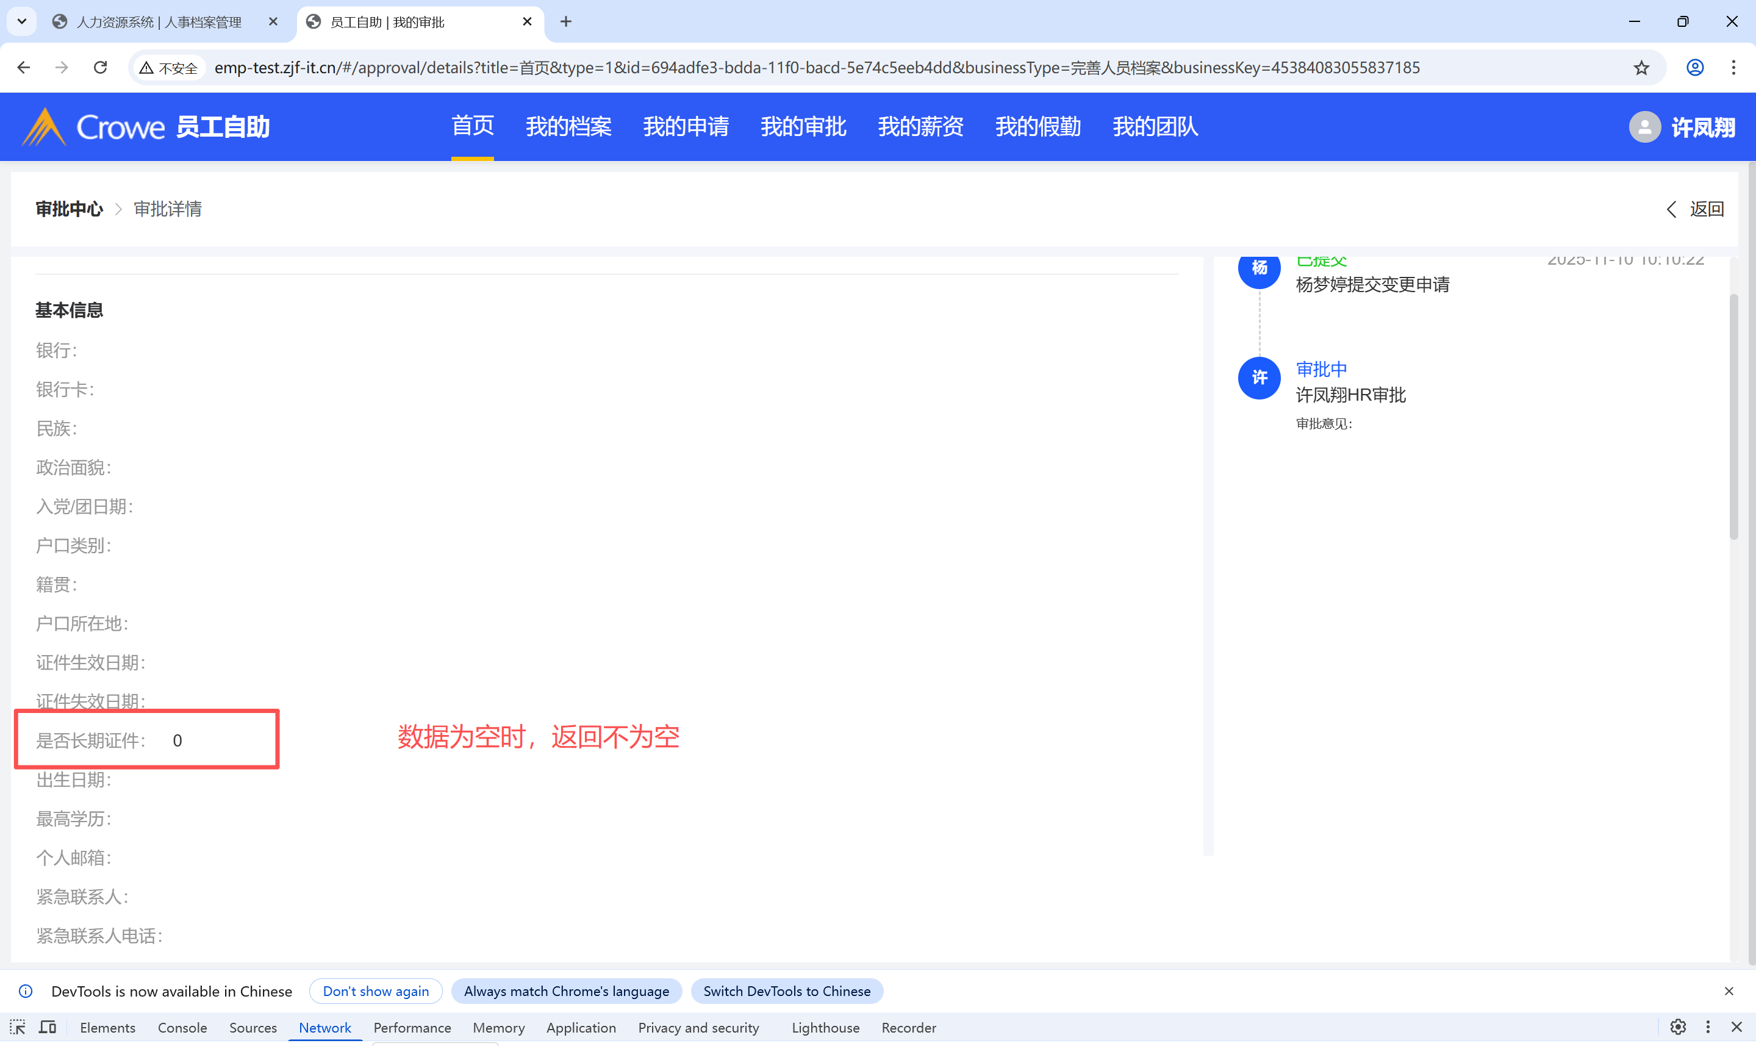Open DevTools three-dot customize menu
This screenshot has width=1756, height=1046.
coord(1707,1027)
